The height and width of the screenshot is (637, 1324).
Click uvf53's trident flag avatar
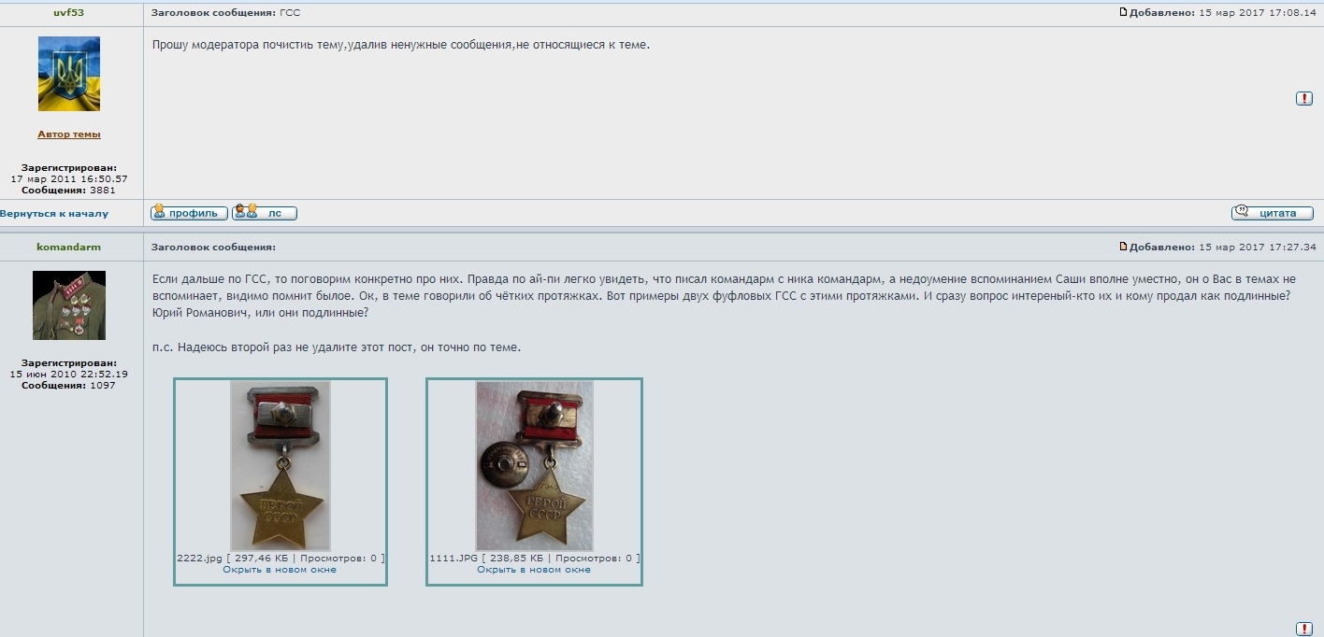tap(69, 74)
